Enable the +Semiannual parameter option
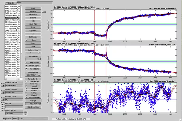The image size is (182, 121). 33,88
